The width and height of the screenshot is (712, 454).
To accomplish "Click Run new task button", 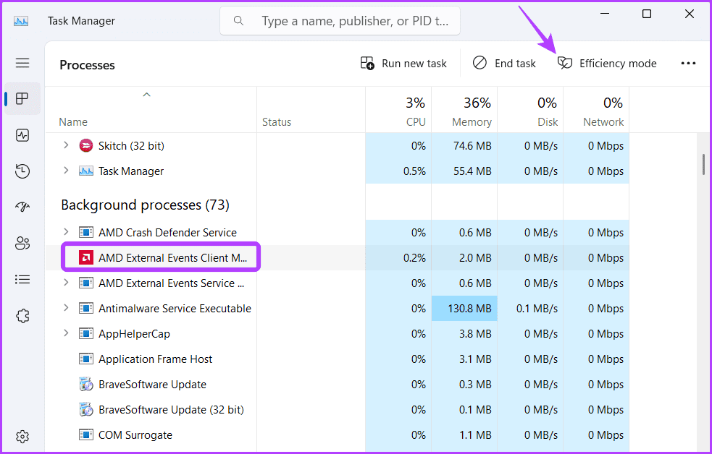I will point(403,64).
